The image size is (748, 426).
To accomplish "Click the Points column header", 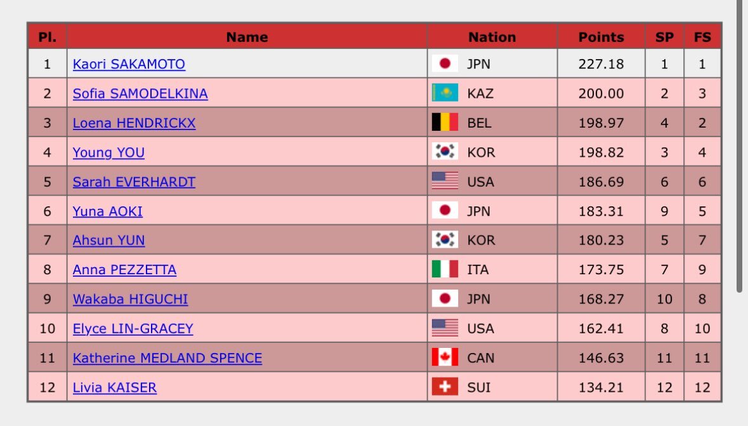I will [601, 37].
